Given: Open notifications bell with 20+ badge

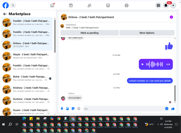Looking at the screenshot, I should pos(166,5).
